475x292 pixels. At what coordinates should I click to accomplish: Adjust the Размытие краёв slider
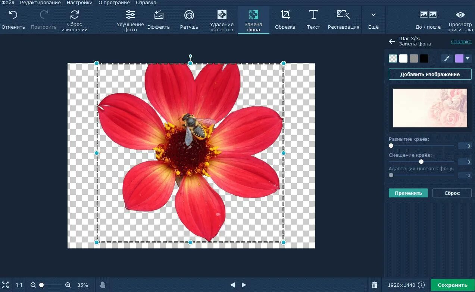[x=421, y=146]
